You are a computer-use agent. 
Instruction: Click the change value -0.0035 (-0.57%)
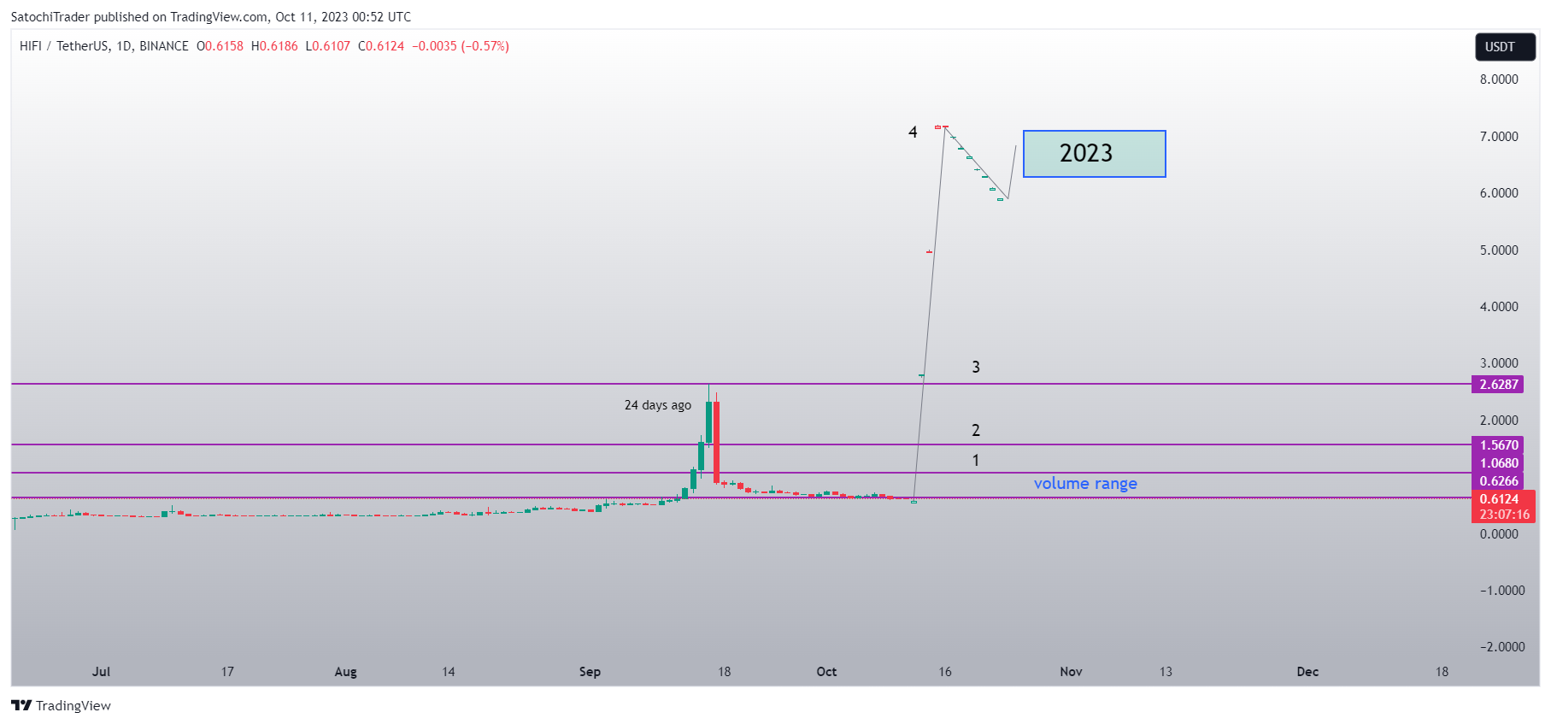(461, 46)
